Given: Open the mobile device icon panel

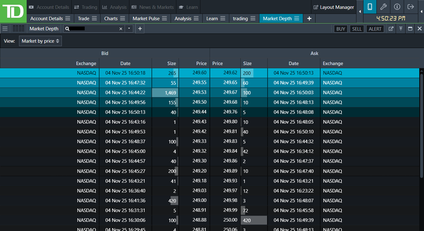Looking at the screenshot, I should 370,7.
